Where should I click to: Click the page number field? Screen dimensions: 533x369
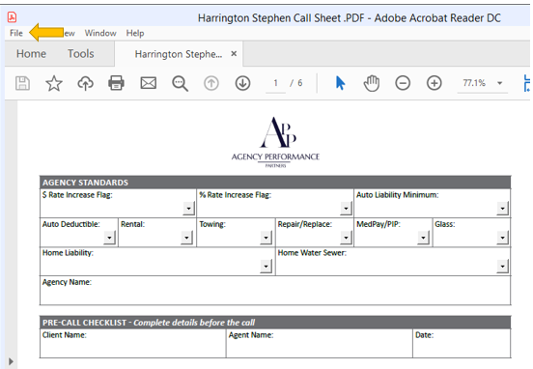276,83
